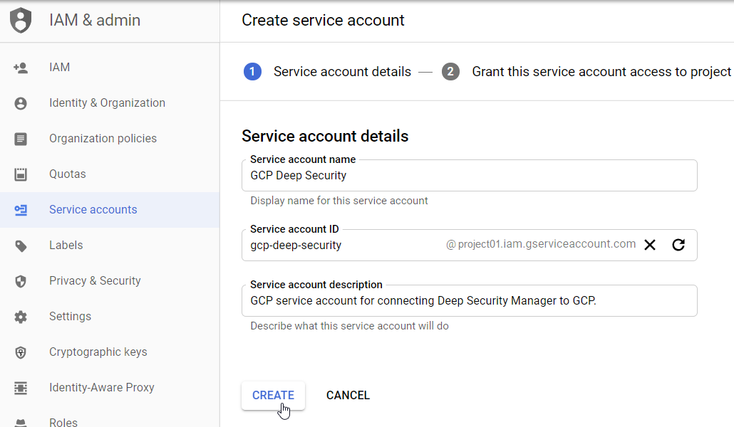
Task: Click the CREATE button
Action: (x=273, y=395)
